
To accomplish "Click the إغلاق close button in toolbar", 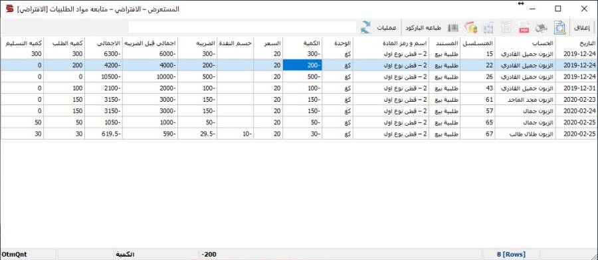I will tap(582, 27).
